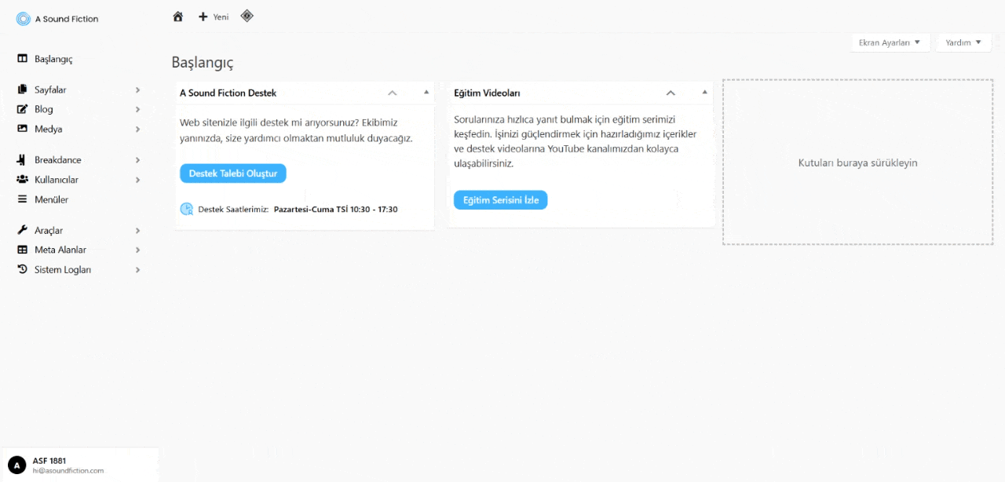The width and height of the screenshot is (1005, 482).
Task: Open the Breakdance diamond icon in the toolbar
Action: [247, 16]
